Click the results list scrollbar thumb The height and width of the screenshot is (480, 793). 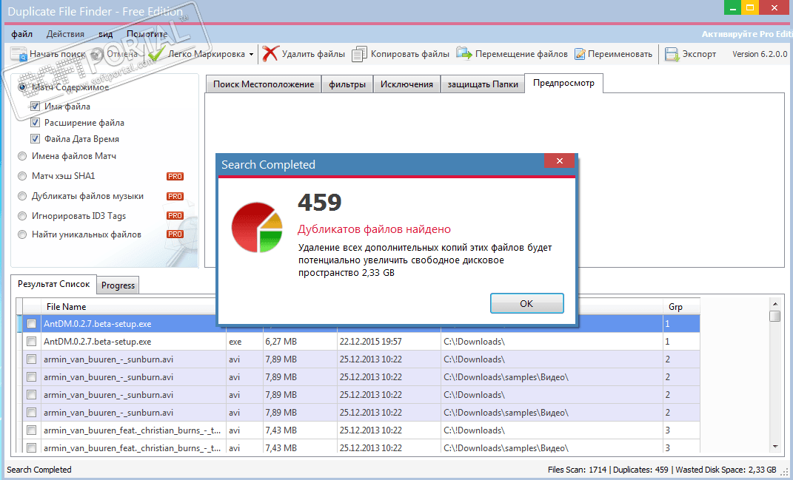[x=774, y=317]
